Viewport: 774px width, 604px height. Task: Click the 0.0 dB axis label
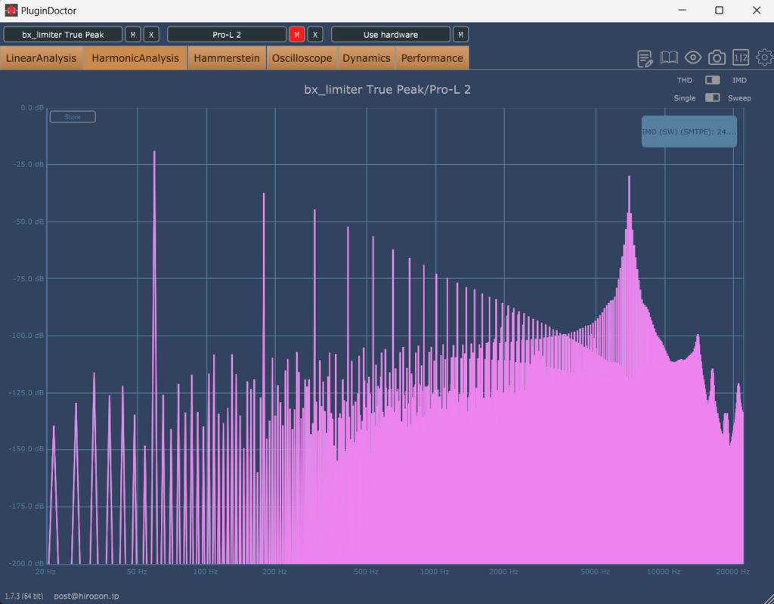pyautogui.click(x=32, y=107)
